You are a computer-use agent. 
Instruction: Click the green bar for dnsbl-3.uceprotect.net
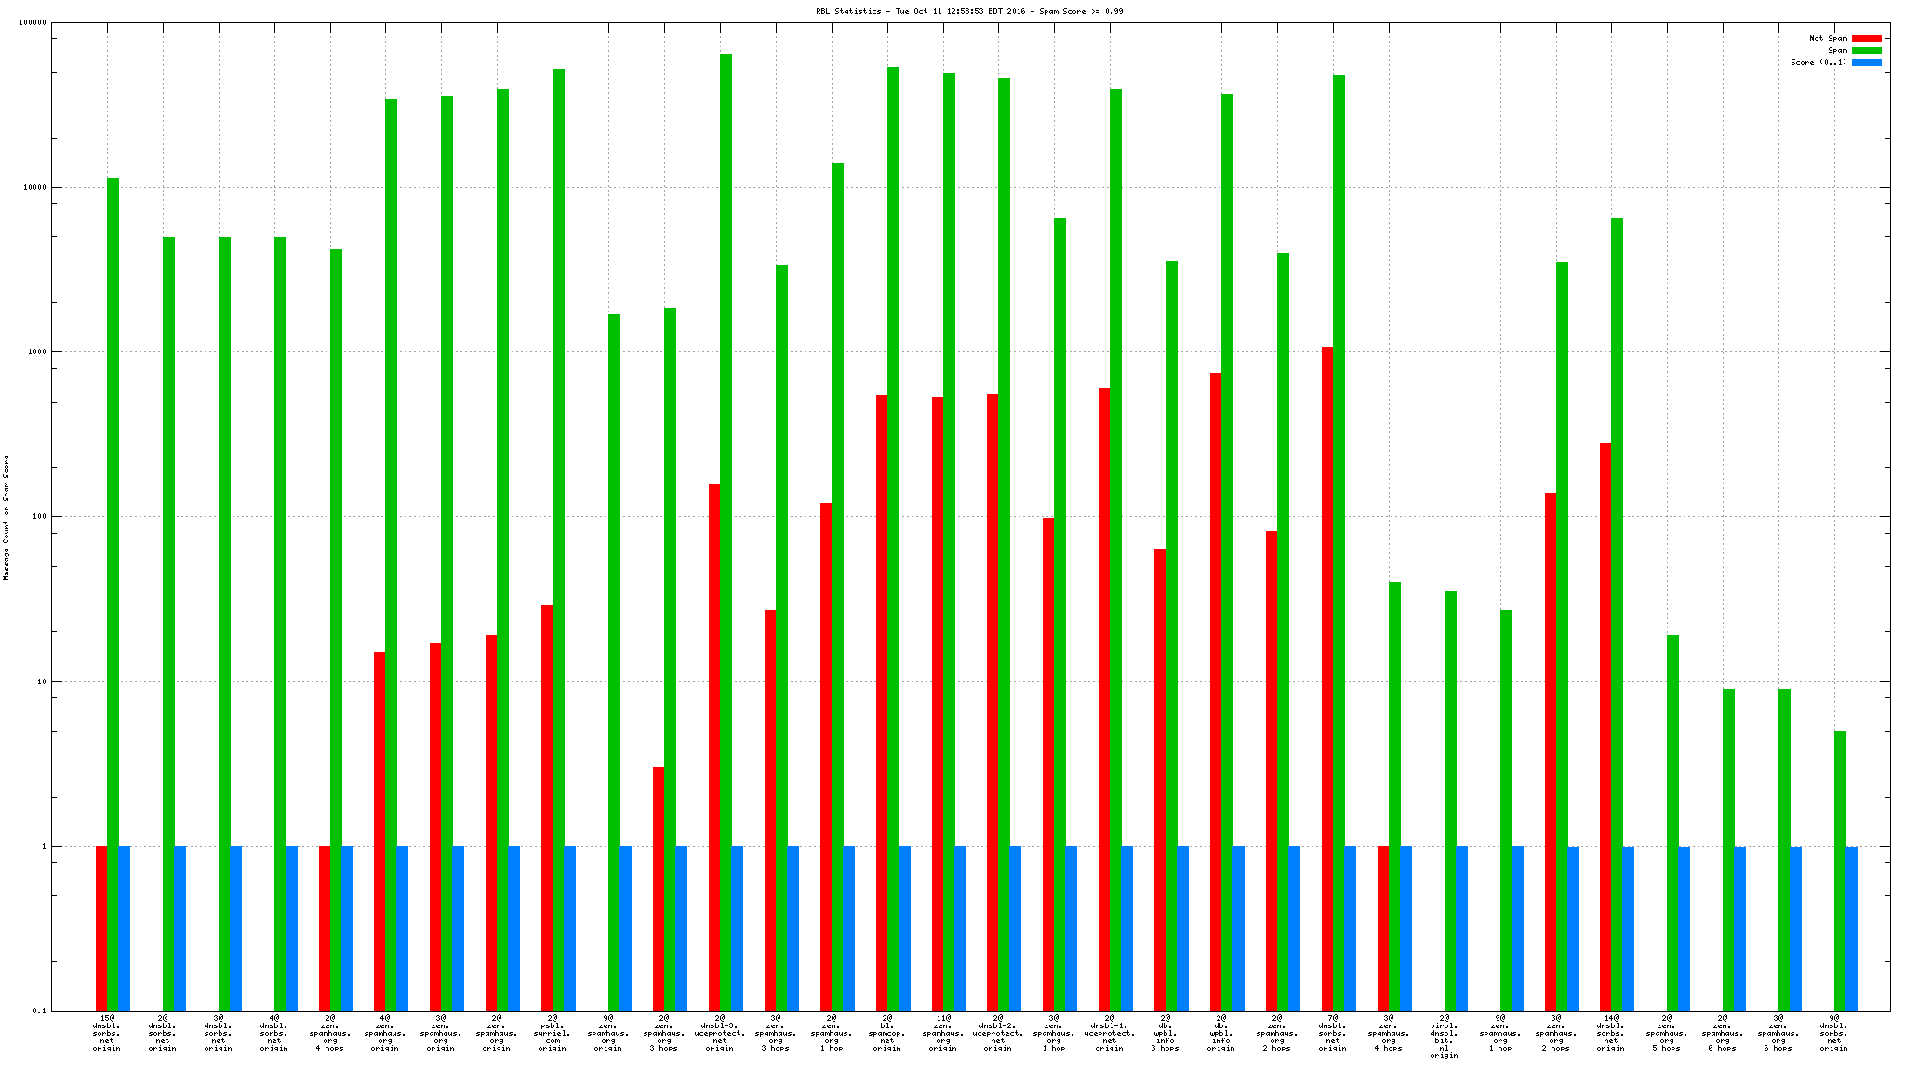pyautogui.click(x=726, y=530)
